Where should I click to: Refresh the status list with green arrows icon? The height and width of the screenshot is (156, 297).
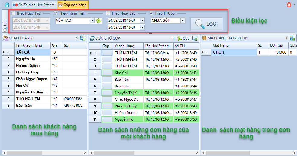[x=98, y=21]
